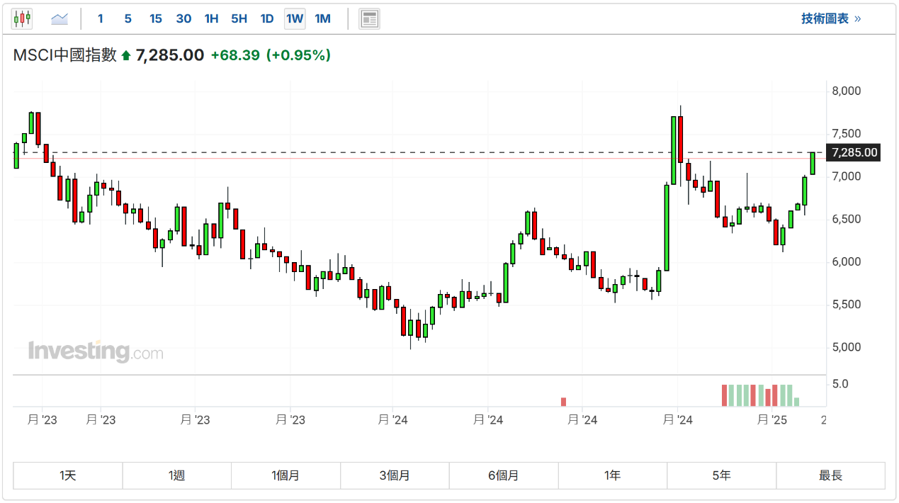The image size is (899, 503).
Task: Show the 1天 time range
Action: pyautogui.click(x=68, y=475)
